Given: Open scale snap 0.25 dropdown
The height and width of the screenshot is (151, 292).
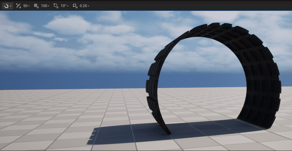Looking at the screenshot, I should [84, 6].
